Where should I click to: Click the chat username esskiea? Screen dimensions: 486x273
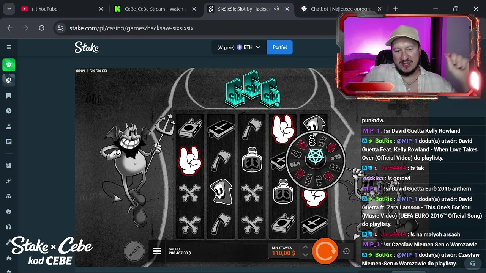(x=373, y=178)
